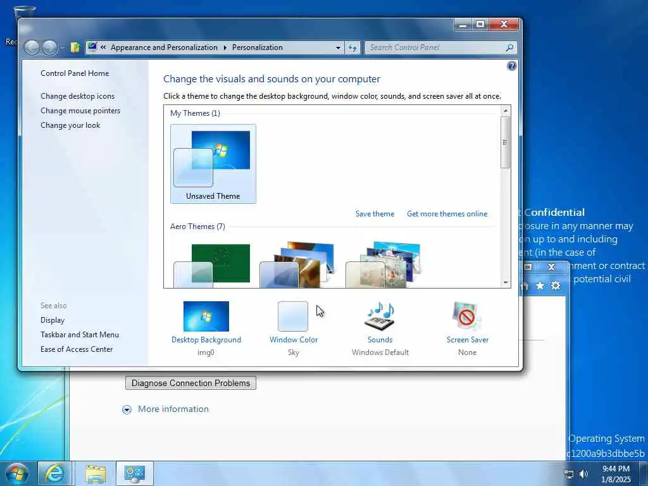Open the Desktop Background icon
The image size is (648, 486).
pos(206,316)
